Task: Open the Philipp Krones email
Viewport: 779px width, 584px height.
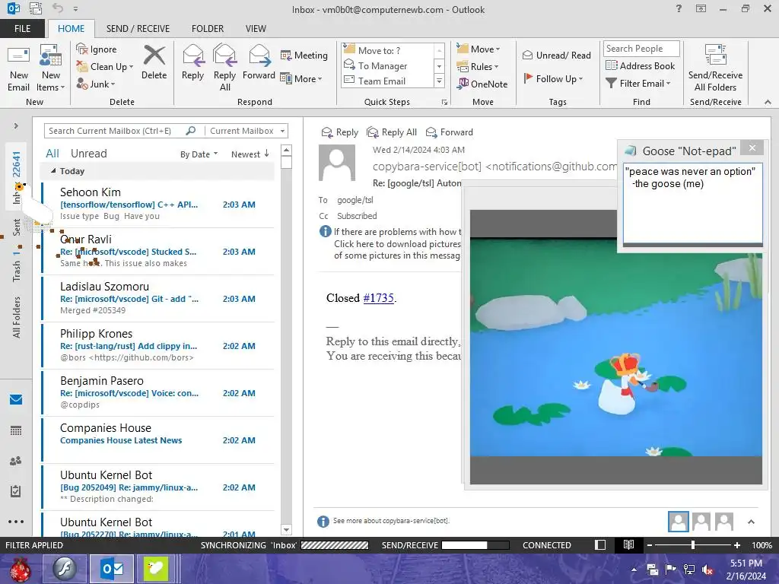Action: coord(158,345)
